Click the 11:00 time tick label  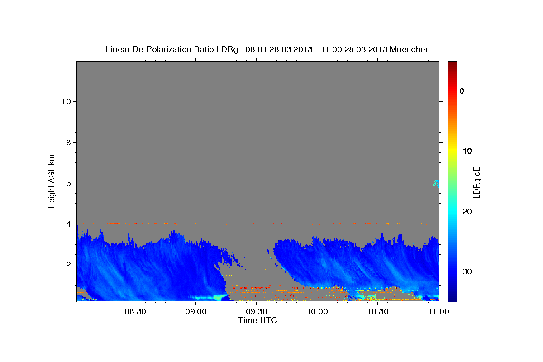(438, 312)
